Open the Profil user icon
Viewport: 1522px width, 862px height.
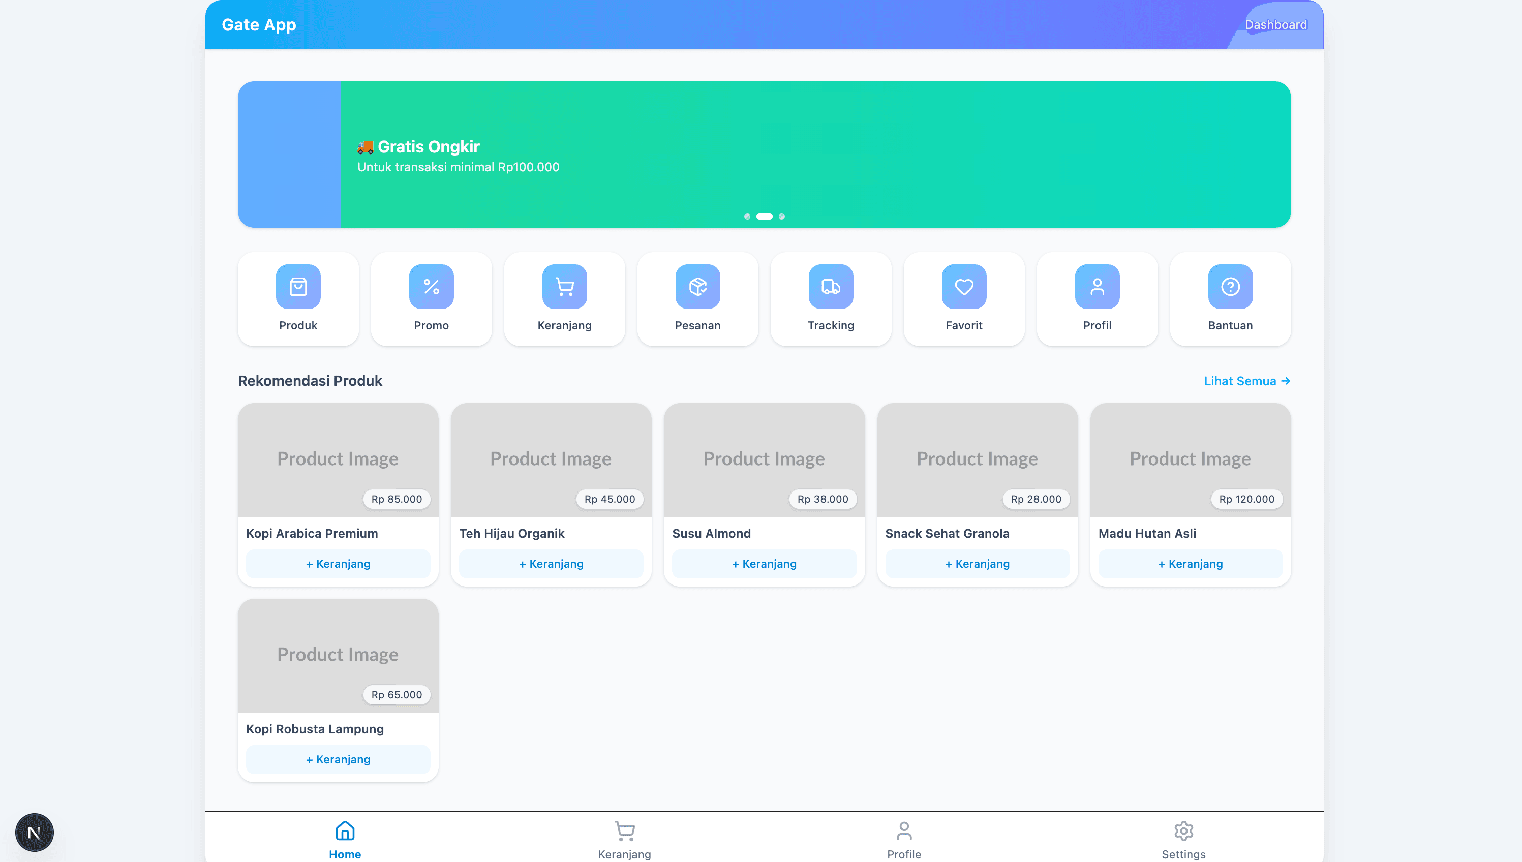click(x=1097, y=287)
